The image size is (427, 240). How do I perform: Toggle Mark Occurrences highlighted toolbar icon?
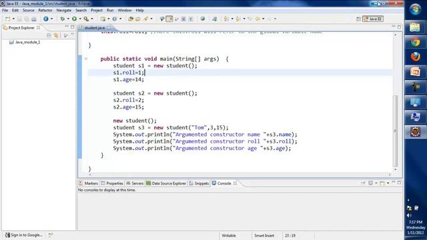point(169,19)
